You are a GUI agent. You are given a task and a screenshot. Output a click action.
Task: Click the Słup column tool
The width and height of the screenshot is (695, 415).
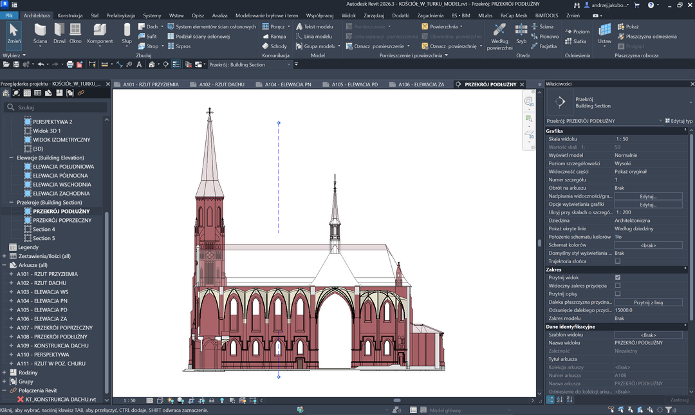click(127, 33)
